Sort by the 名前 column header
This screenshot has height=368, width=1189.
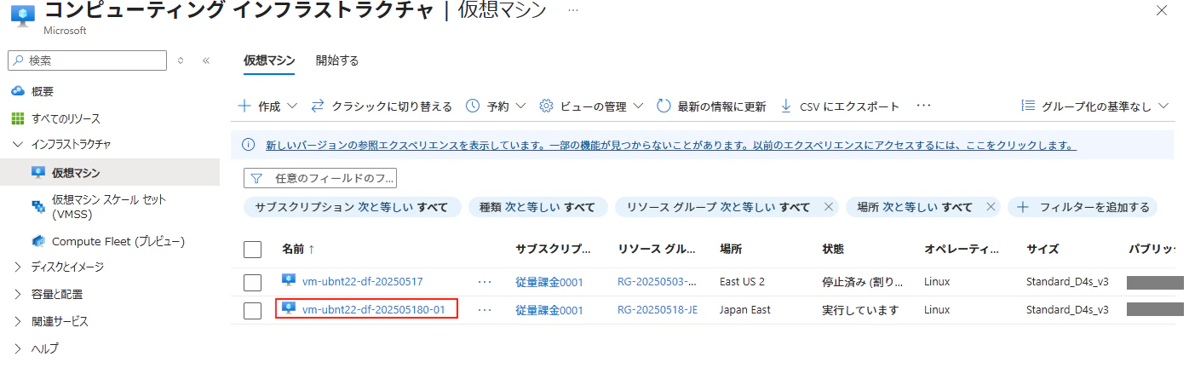298,249
